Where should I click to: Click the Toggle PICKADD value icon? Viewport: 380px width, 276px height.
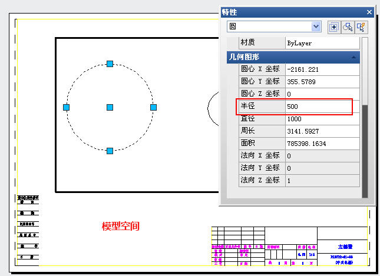[335, 27]
